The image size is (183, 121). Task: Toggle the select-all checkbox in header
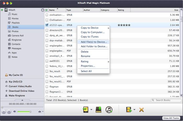click(47, 10)
